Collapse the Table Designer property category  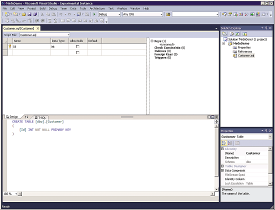point(222,166)
